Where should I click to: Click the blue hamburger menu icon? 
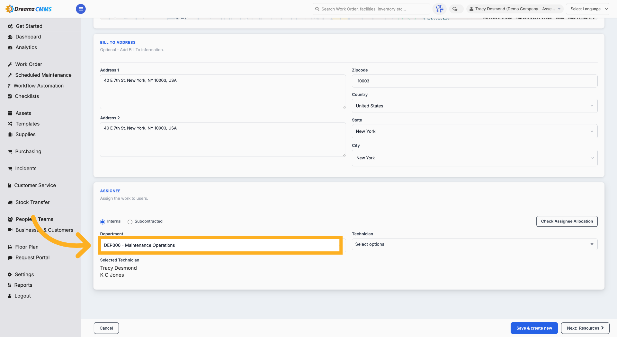tap(81, 9)
